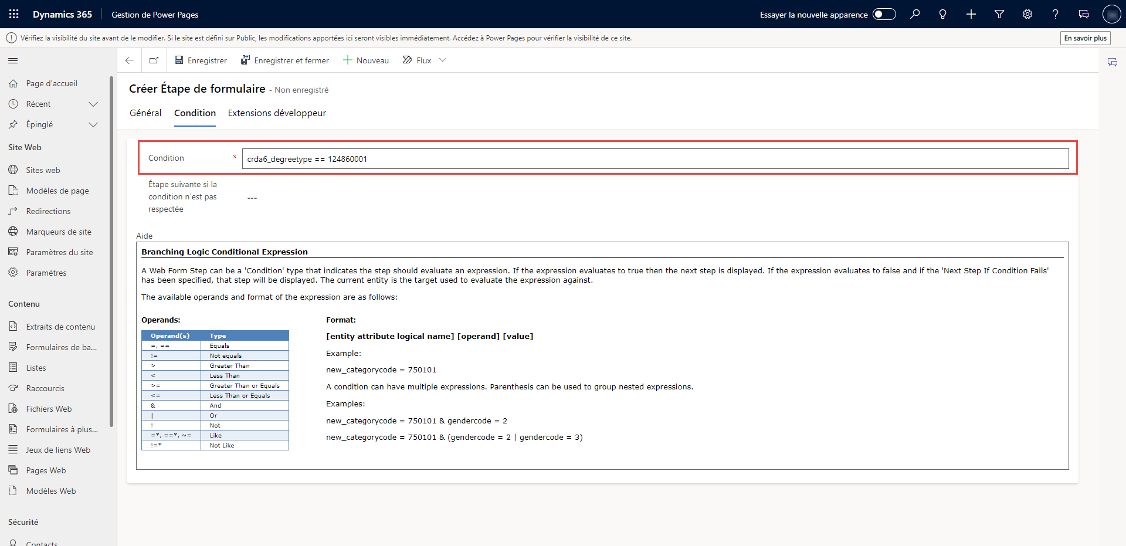Click the Enregistrer et fermer icon

246,60
